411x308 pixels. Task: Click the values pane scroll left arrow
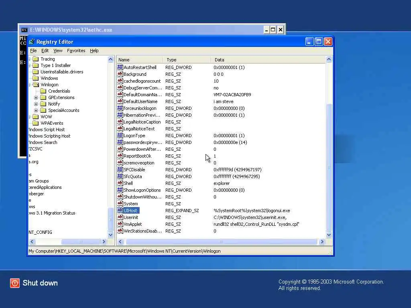[120, 241]
